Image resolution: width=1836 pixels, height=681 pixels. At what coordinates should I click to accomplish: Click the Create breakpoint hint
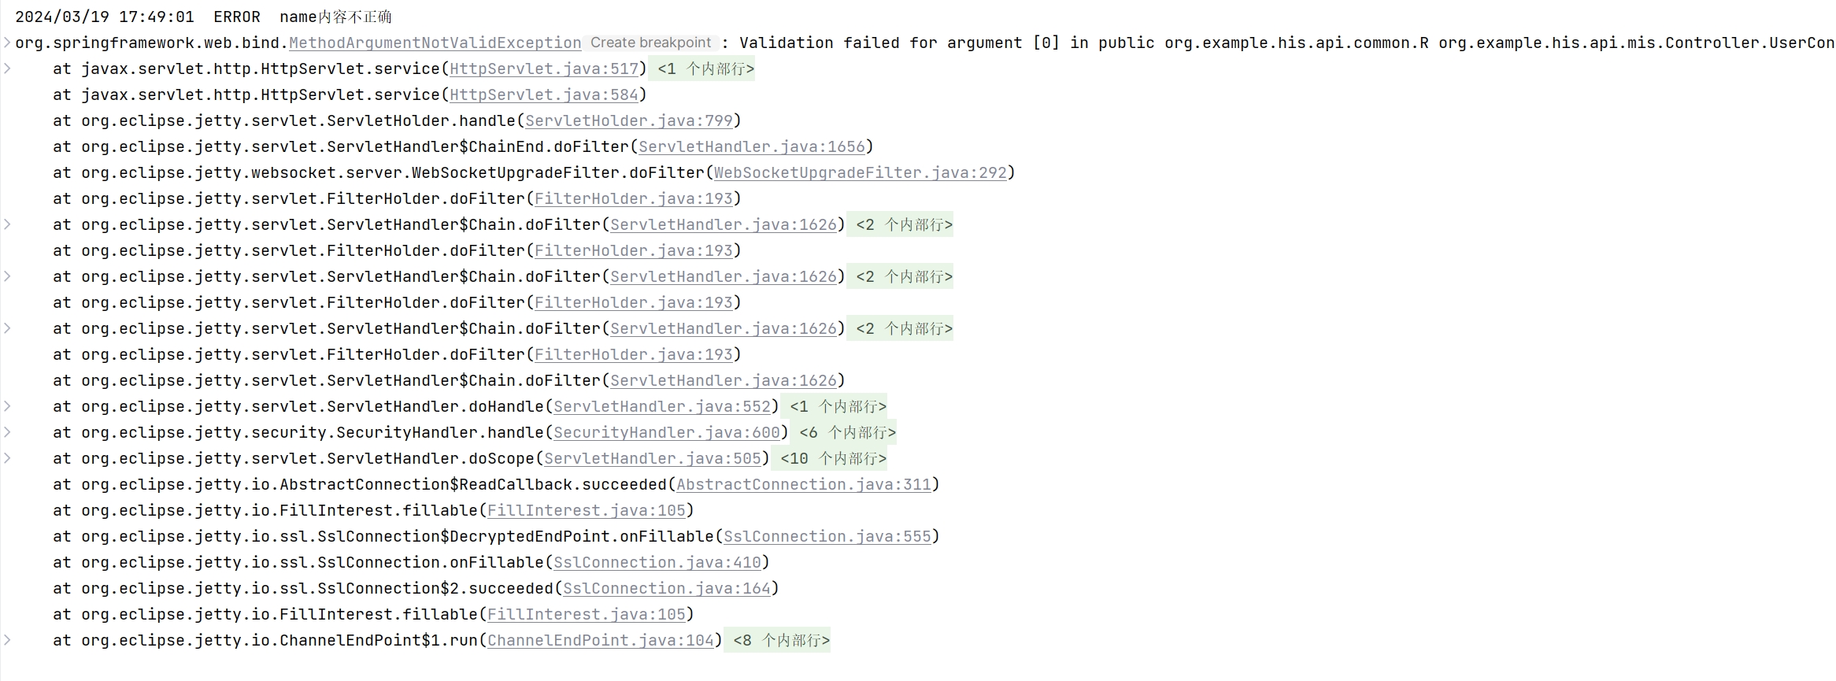click(650, 43)
